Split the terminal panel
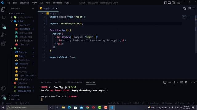 coord(182,82)
